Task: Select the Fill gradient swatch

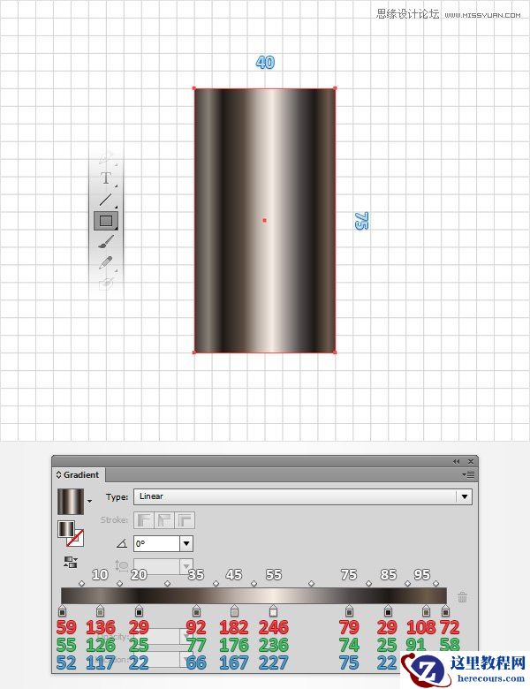Action: [65, 529]
